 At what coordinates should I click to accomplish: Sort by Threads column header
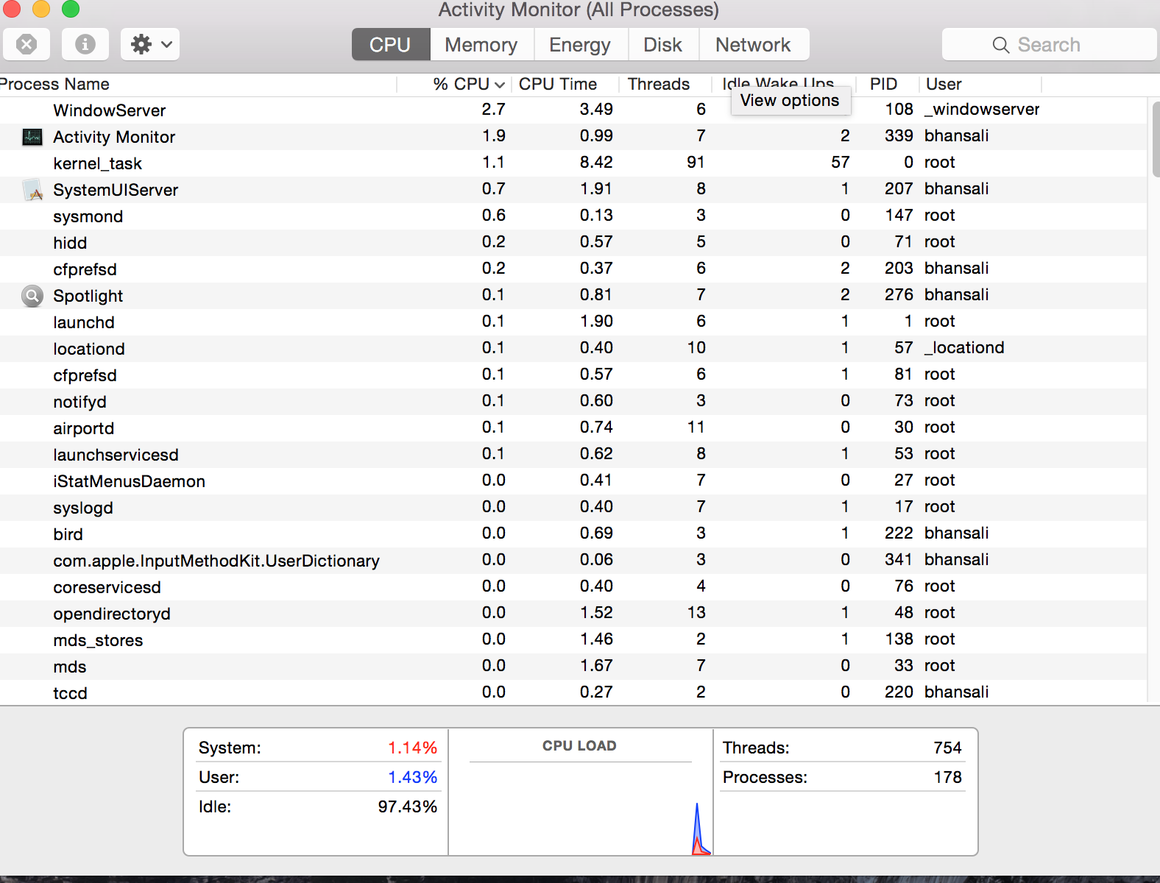pos(659,84)
